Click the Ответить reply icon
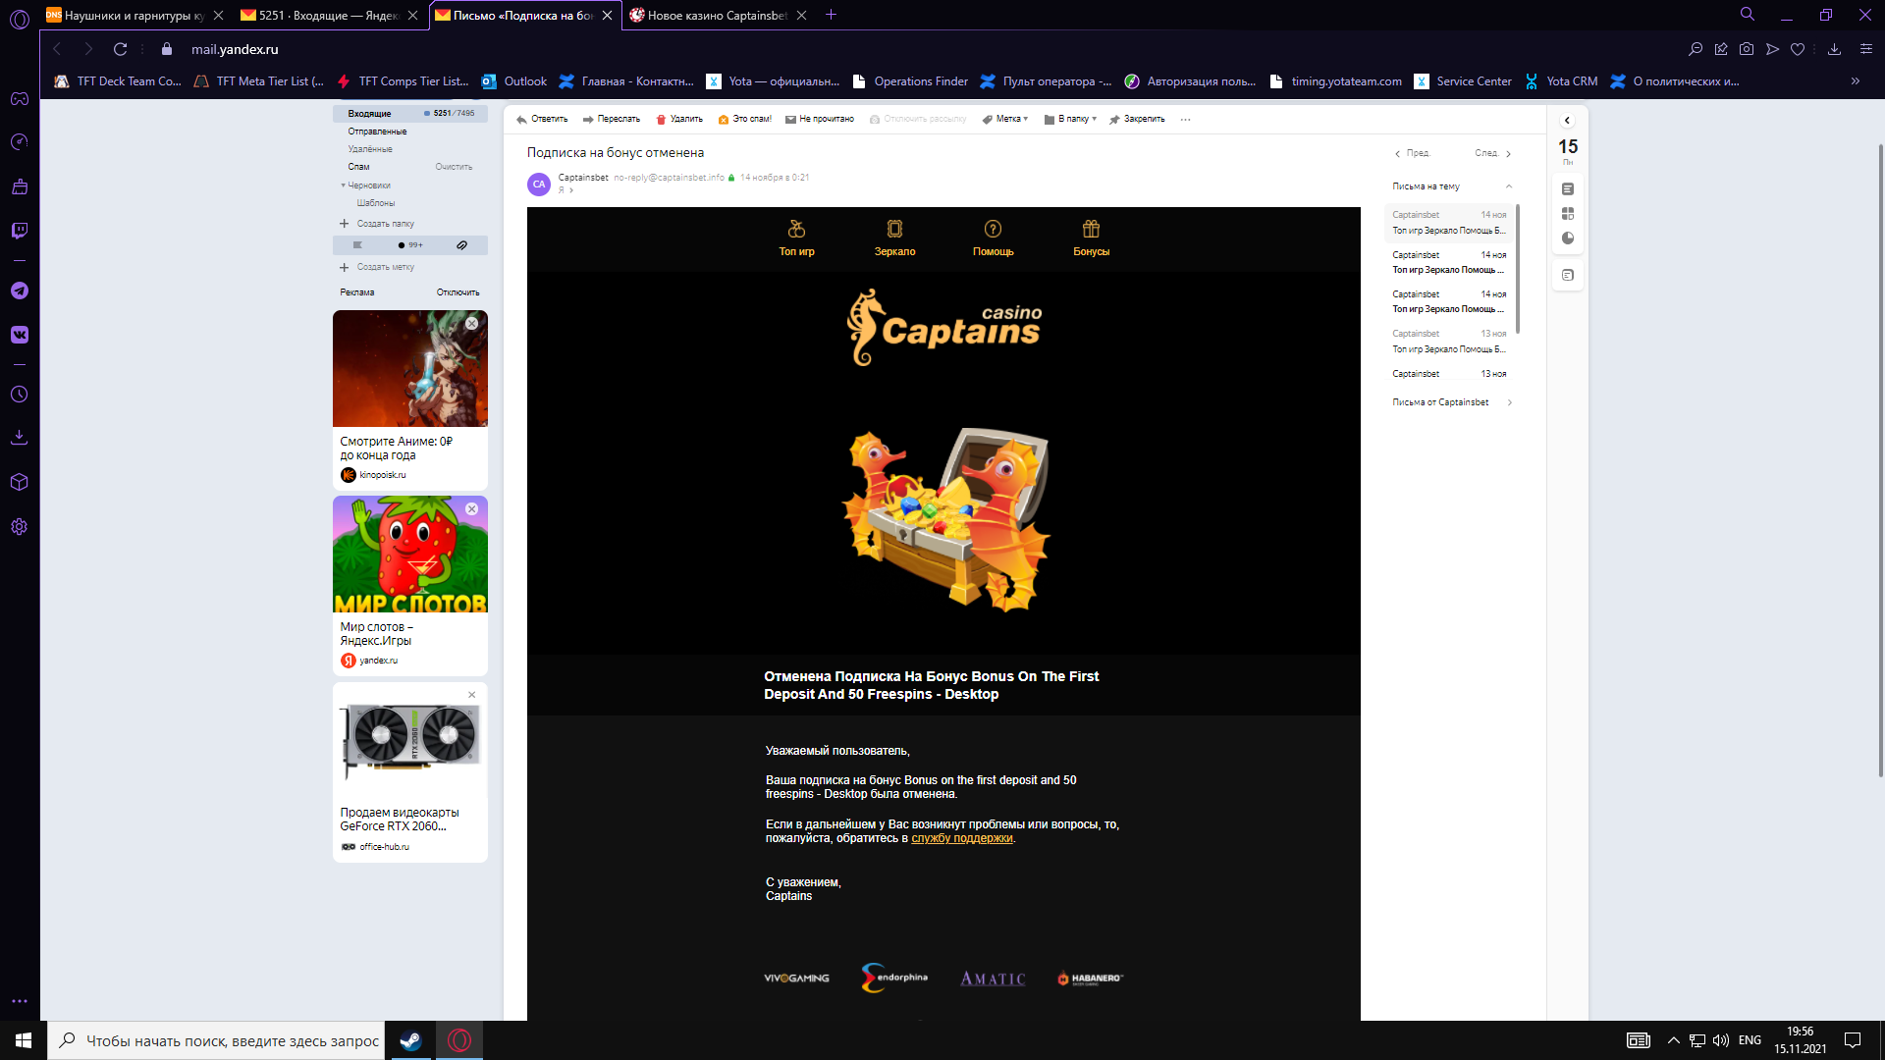The width and height of the screenshot is (1885, 1060). [522, 120]
